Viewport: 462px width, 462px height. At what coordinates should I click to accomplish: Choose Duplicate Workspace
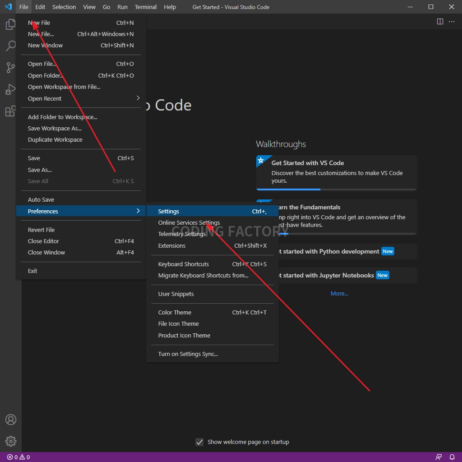(x=81, y=140)
